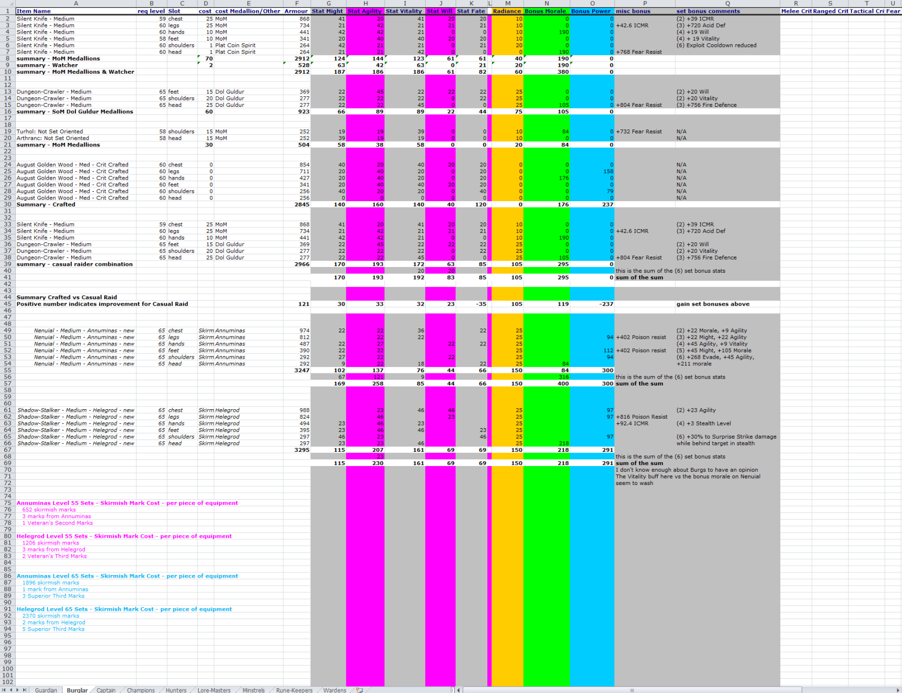This screenshot has width=902, height=693.
Task: Select 'gain set bonuses above' cell
Action: (728, 304)
